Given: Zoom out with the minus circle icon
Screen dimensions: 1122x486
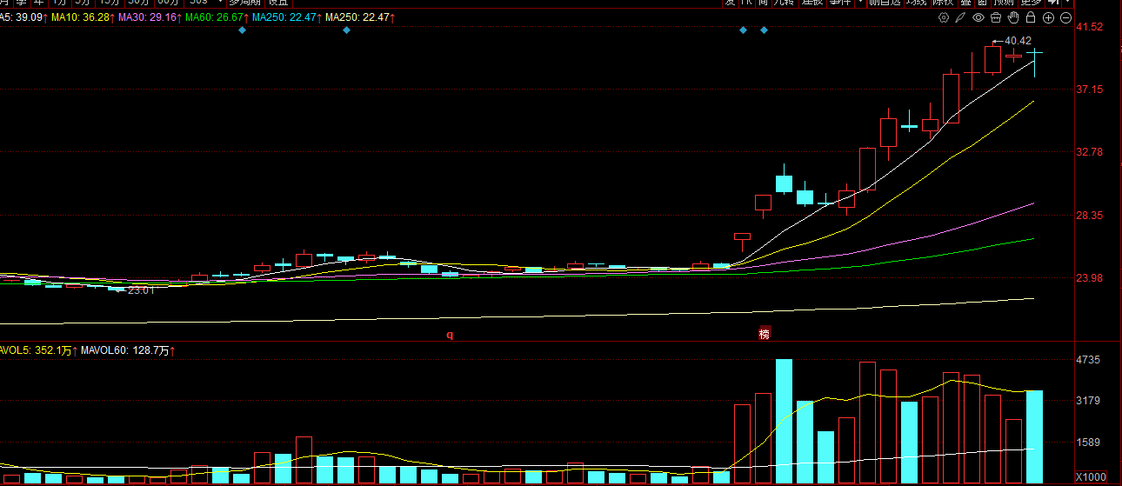Looking at the screenshot, I should point(1065,17).
